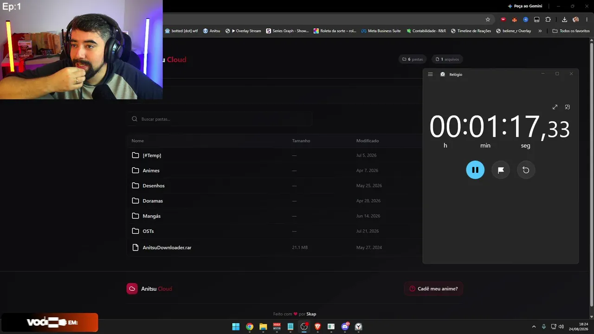Pause the stopwatch in the Relógio window
The height and width of the screenshot is (334, 594).
click(x=475, y=170)
